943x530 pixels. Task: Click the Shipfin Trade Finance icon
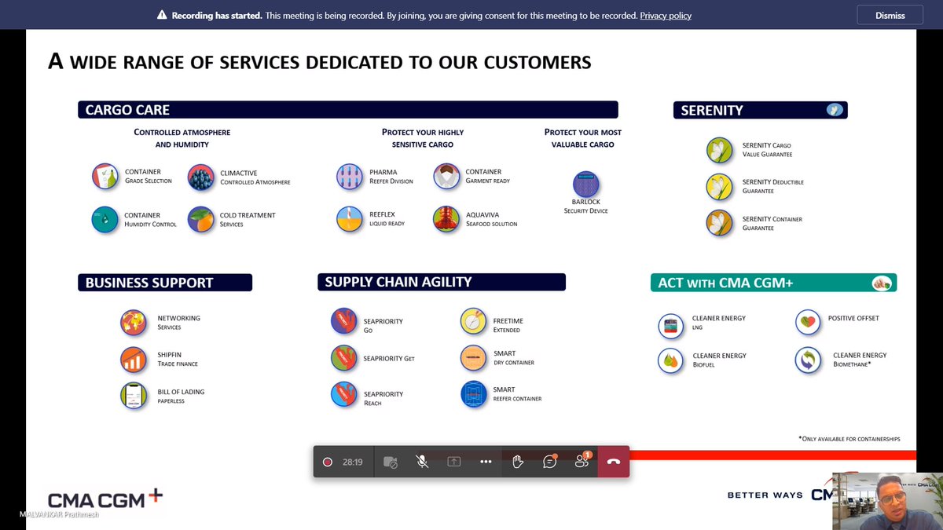pos(134,360)
